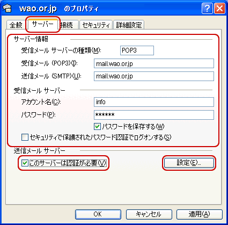Open the 接続 tab
Image resolution: width=228 pixels, height=225 pixels.
68,25
